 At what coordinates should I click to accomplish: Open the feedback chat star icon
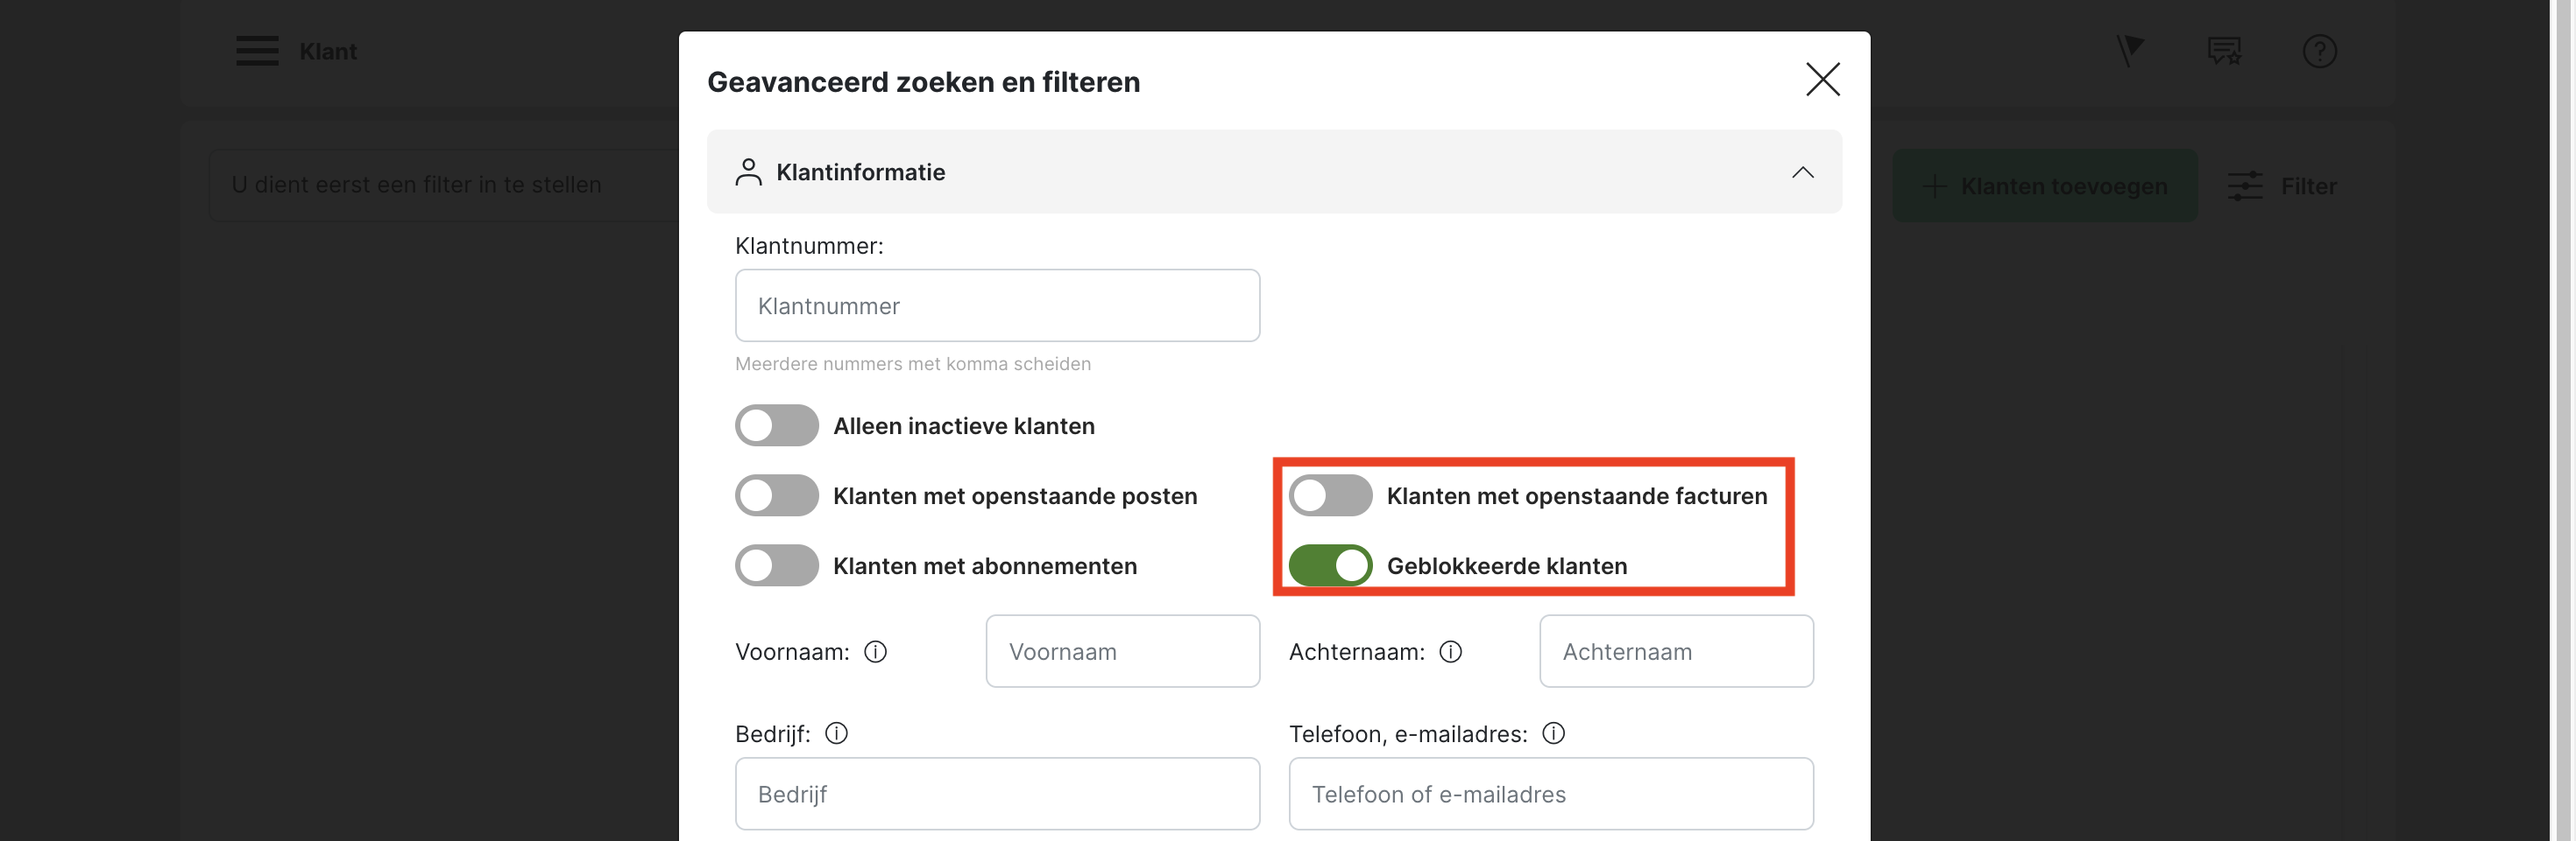2223,51
